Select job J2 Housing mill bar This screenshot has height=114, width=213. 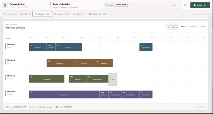pyautogui.click(x=60, y=63)
